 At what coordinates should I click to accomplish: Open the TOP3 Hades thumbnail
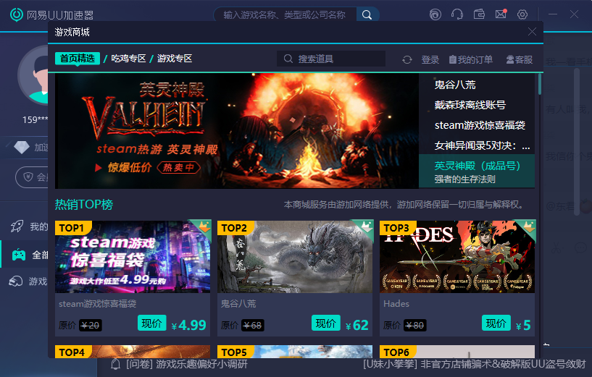457,257
